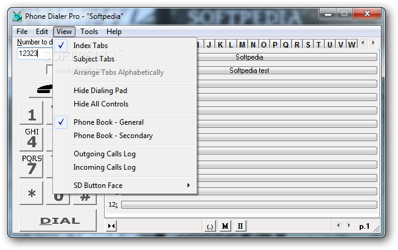Click the Softpedia phone book entry
This screenshot has width=398, height=250.
click(287, 57)
